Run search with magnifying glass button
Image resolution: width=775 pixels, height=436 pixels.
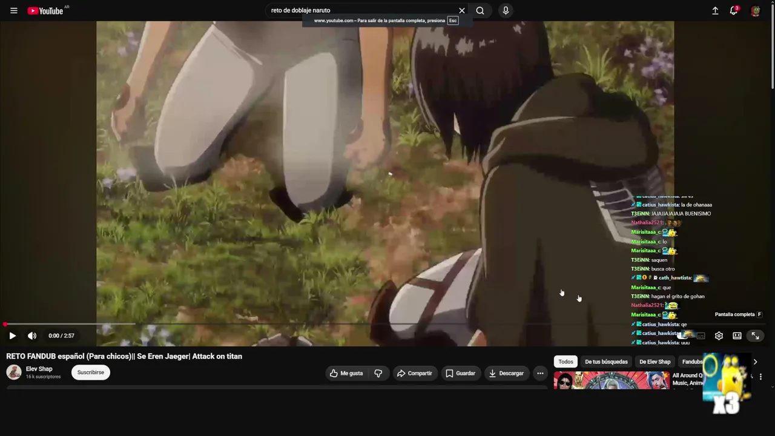point(480,10)
